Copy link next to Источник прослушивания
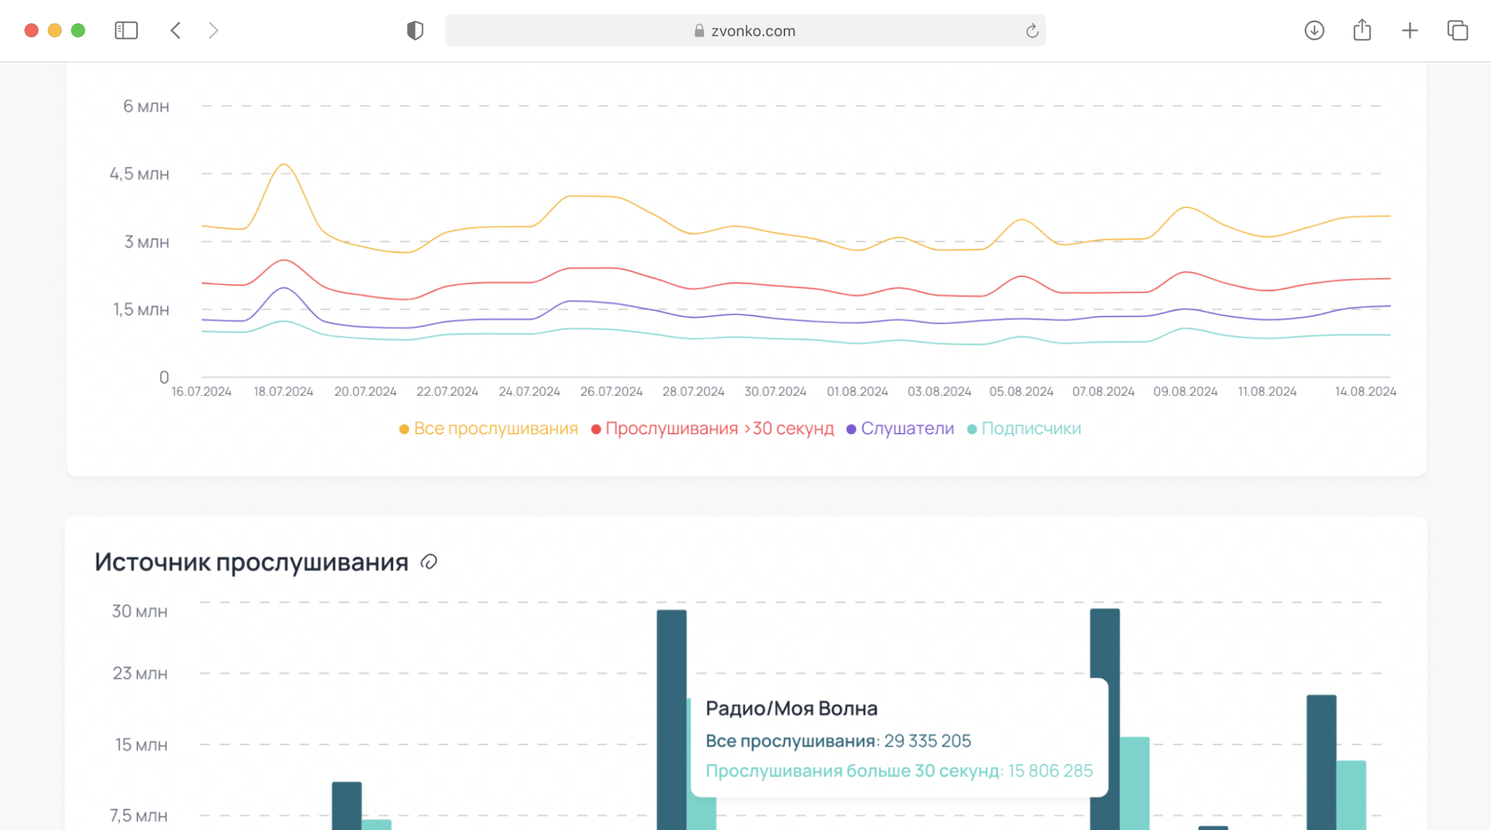The height and width of the screenshot is (830, 1491). tap(429, 562)
